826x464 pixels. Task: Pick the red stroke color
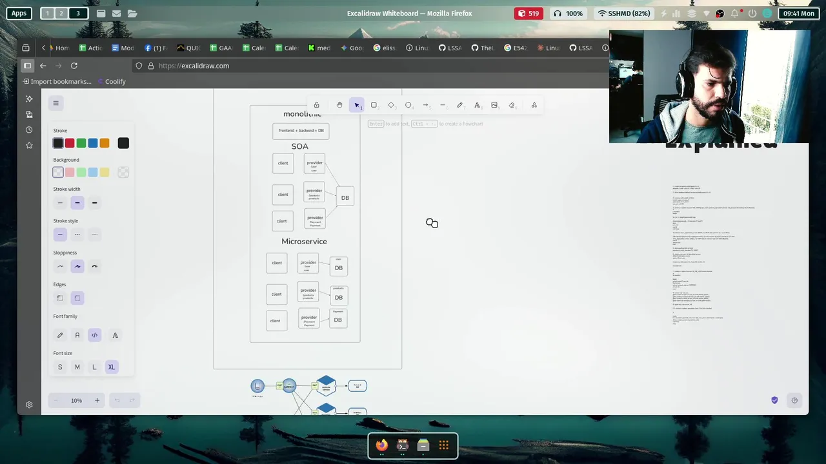pos(70,143)
